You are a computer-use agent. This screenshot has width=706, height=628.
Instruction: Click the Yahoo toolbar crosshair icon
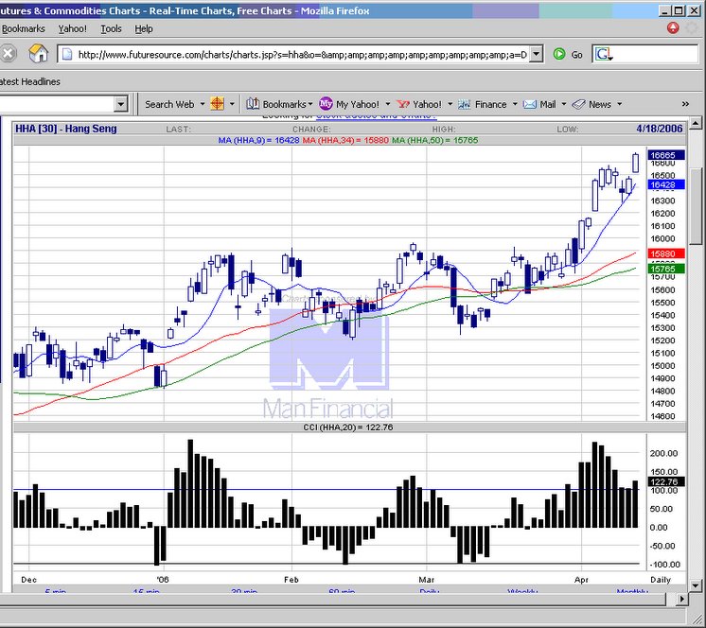(x=218, y=104)
